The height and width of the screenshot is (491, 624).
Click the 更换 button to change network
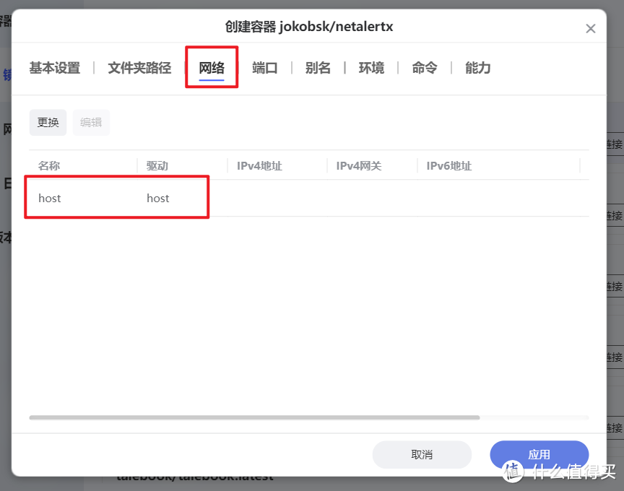tap(48, 122)
